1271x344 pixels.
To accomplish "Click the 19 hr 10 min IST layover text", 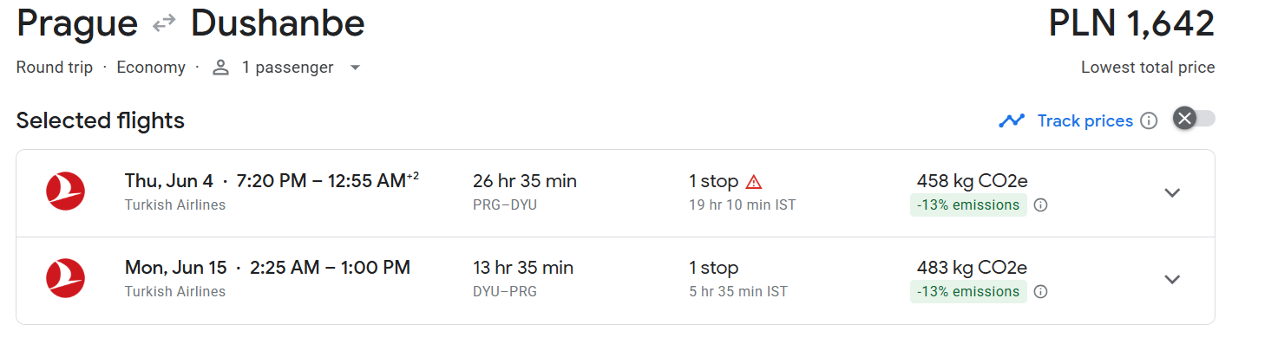I will pos(743,205).
